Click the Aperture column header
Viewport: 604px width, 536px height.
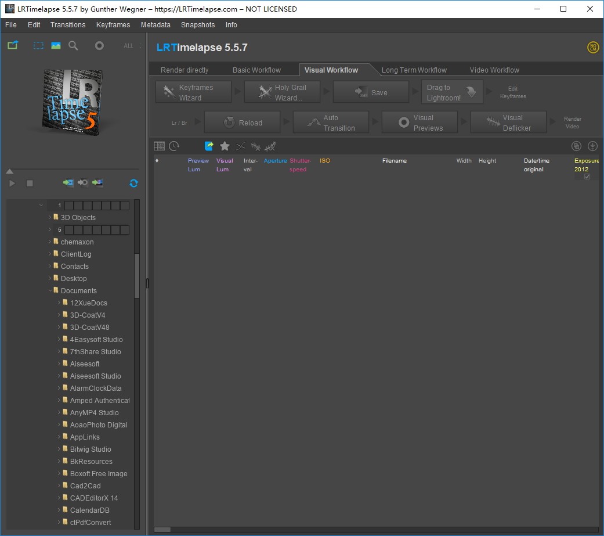pos(275,160)
